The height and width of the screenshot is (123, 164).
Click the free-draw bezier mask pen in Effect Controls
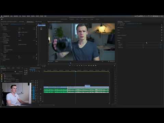[x=7, y=43]
